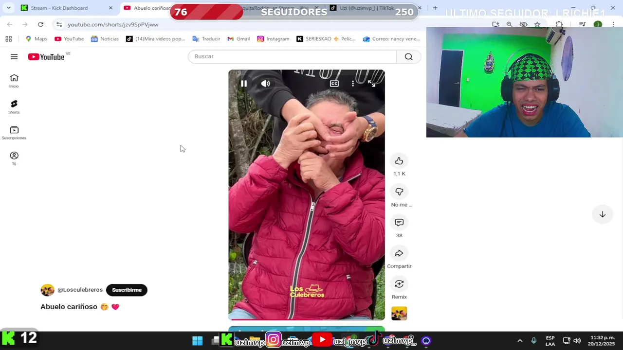The image size is (623, 350).
Task: Click the microphone tray icon
Action: coord(534,341)
